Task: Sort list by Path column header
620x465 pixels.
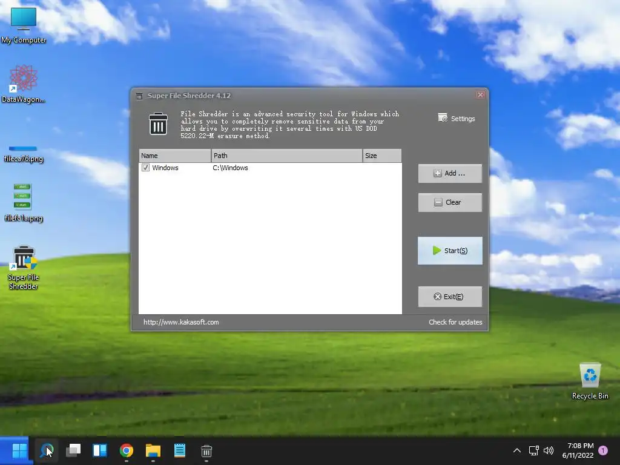Action: (286, 156)
